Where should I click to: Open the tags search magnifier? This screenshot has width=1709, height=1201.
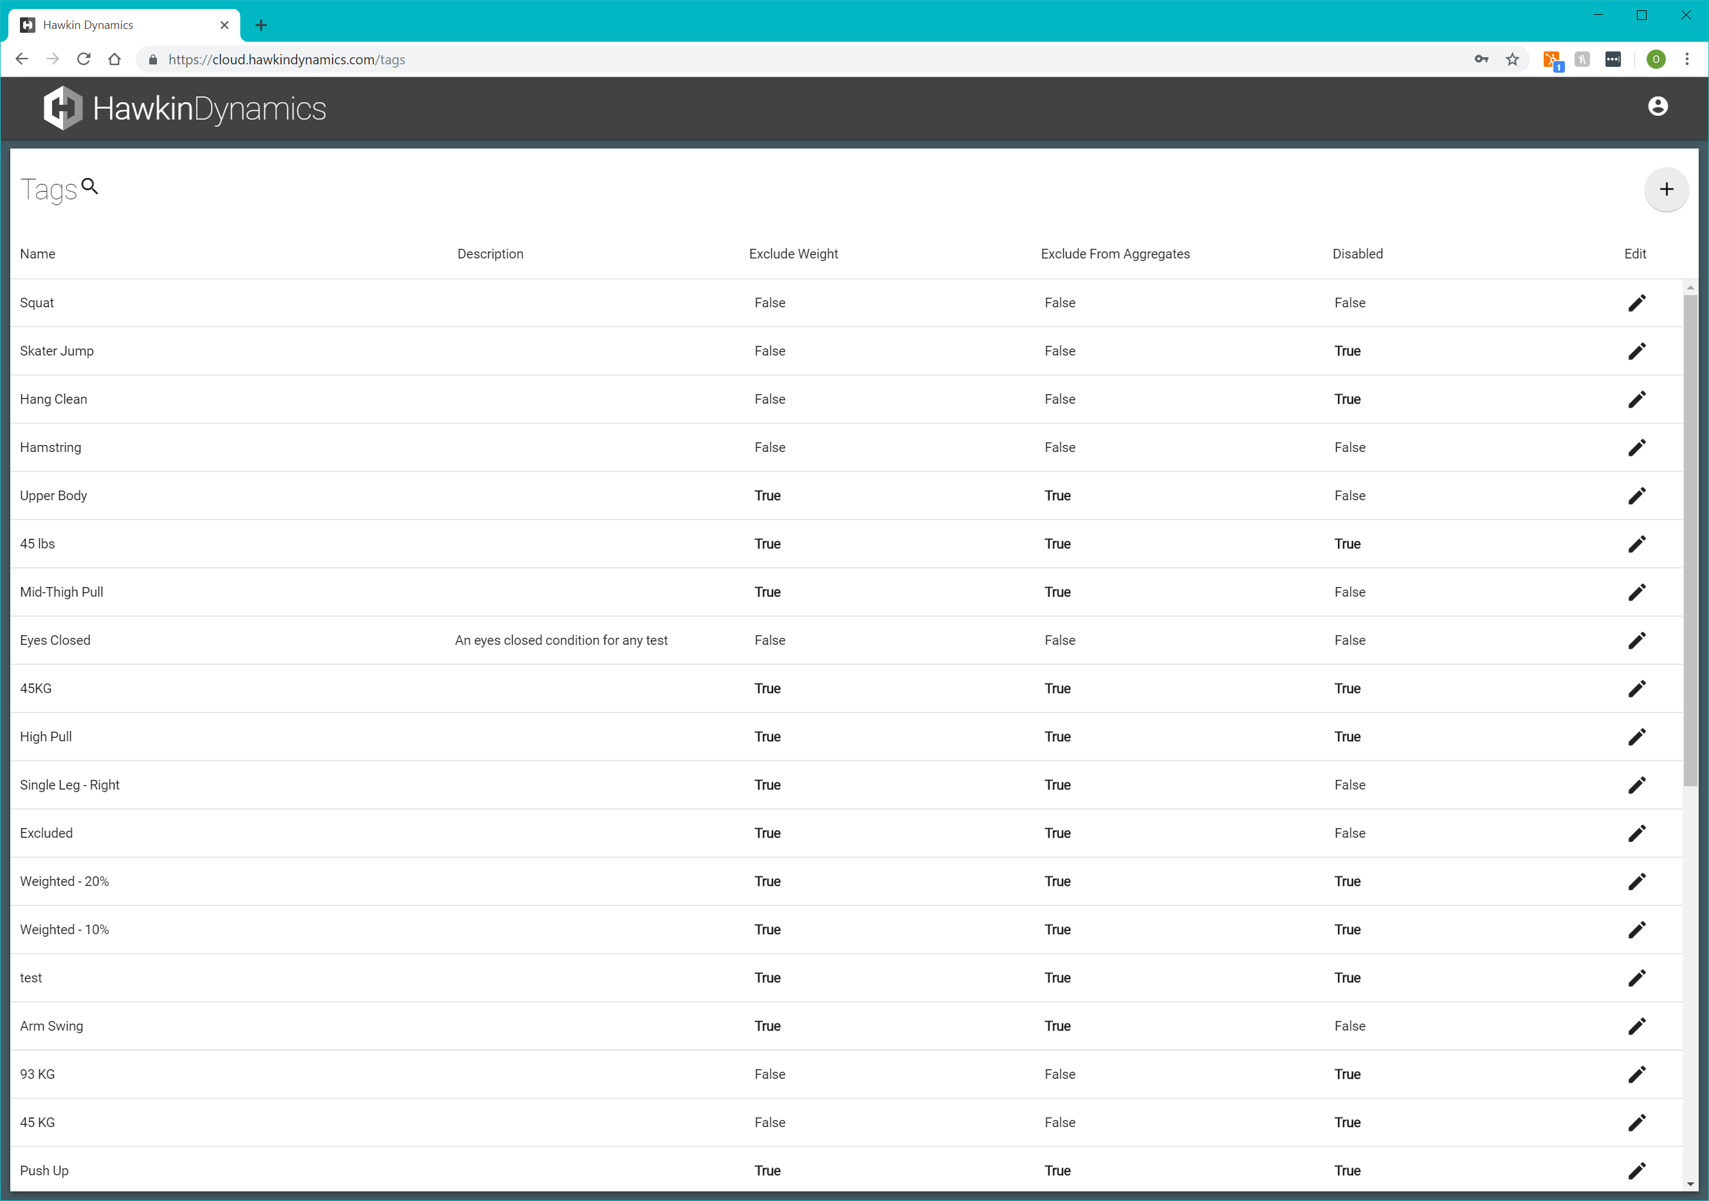pyautogui.click(x=90, y=186)
